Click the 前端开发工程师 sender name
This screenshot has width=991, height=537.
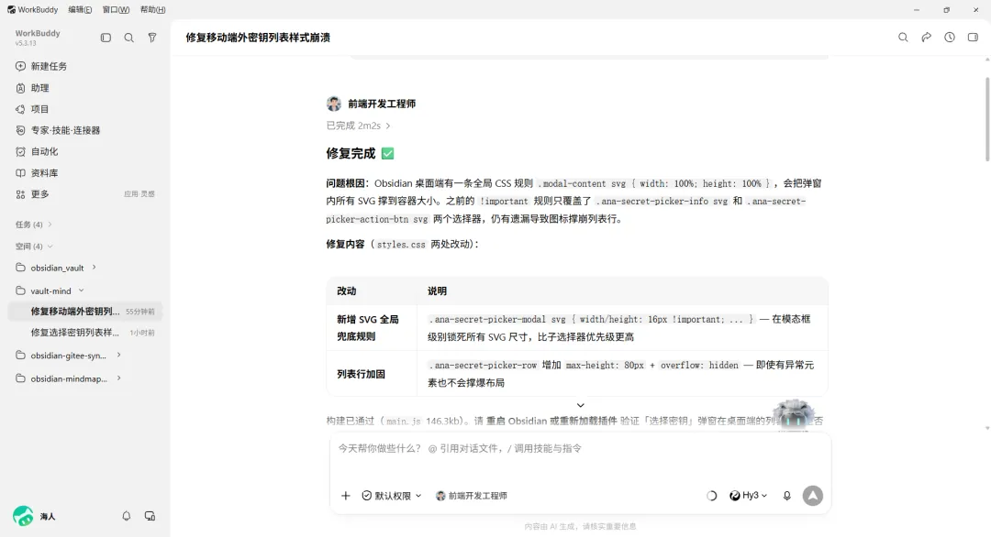[382, 104]
